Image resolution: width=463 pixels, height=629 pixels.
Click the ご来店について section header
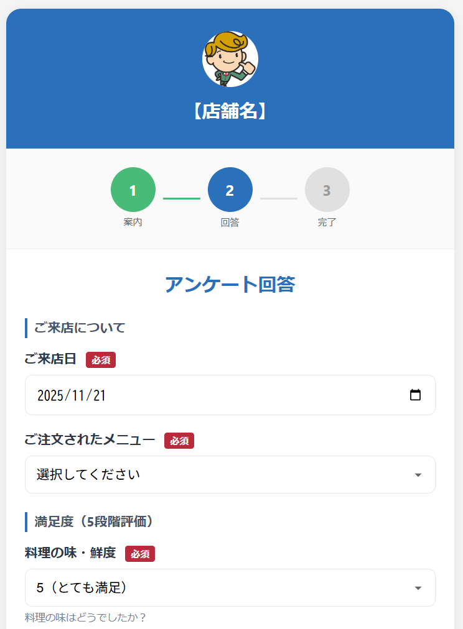pyautogui.click(x=80, y=328)
